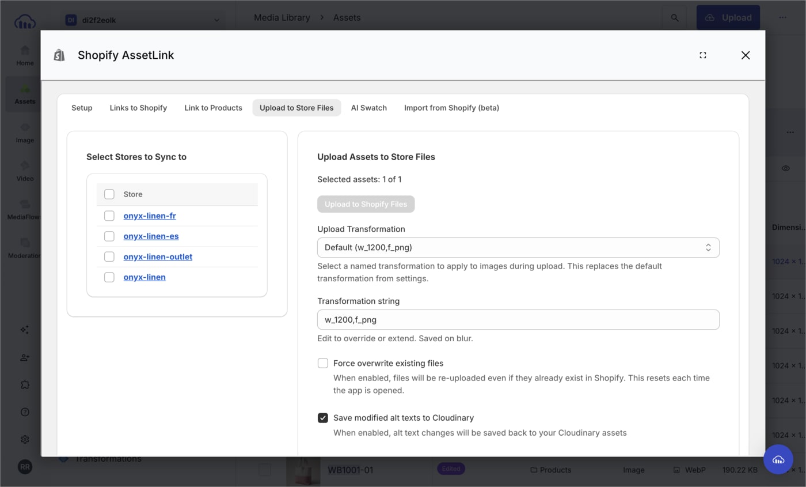Click the floating Cloudinary cloud button
The height and width of the screenshot is (487, 806).
tap(778, 459)
